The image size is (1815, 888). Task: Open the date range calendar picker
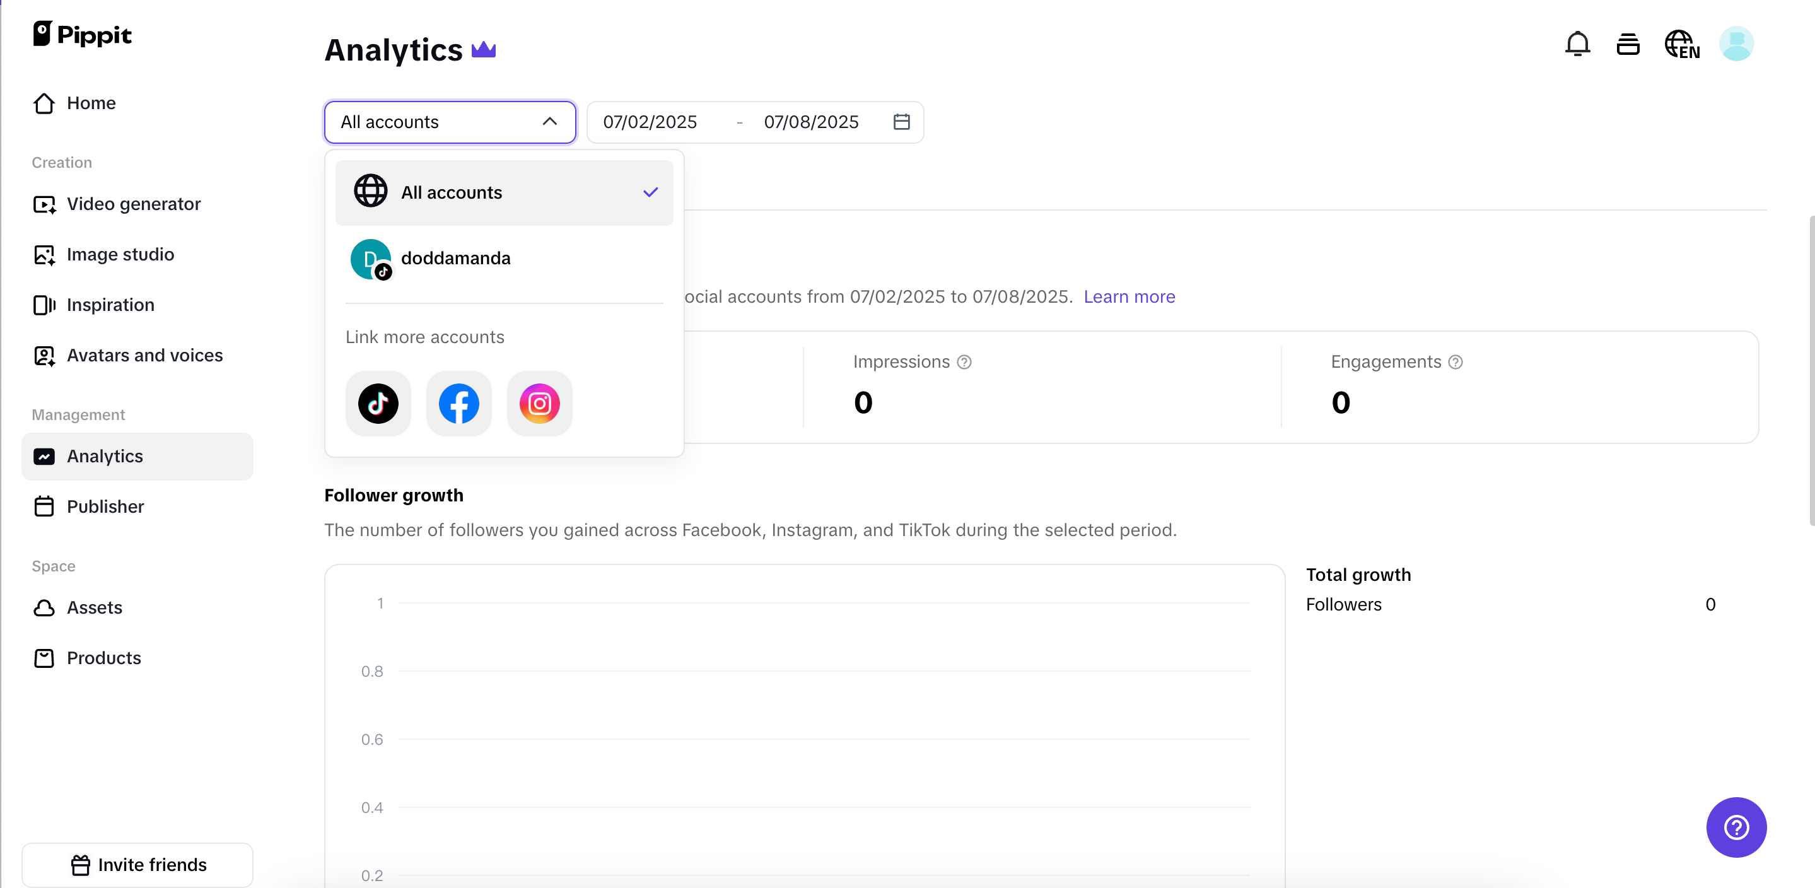point(901,121)
